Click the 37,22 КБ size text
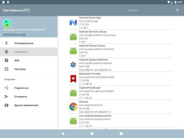 (x=84, y=24)
